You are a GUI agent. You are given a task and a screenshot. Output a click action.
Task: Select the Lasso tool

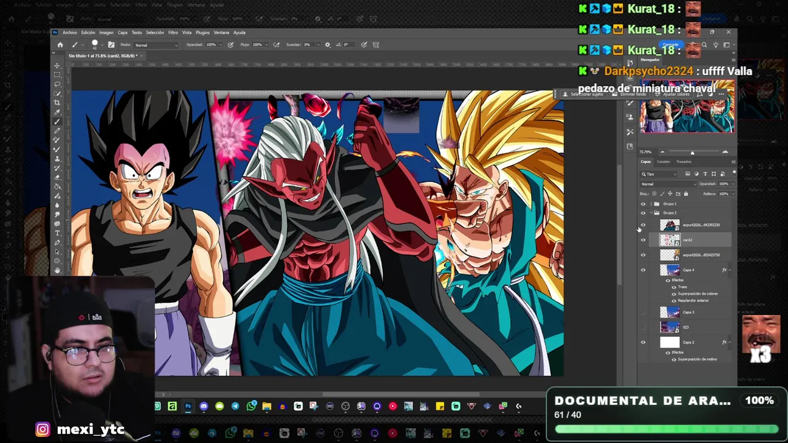click(x=57, y=84)
